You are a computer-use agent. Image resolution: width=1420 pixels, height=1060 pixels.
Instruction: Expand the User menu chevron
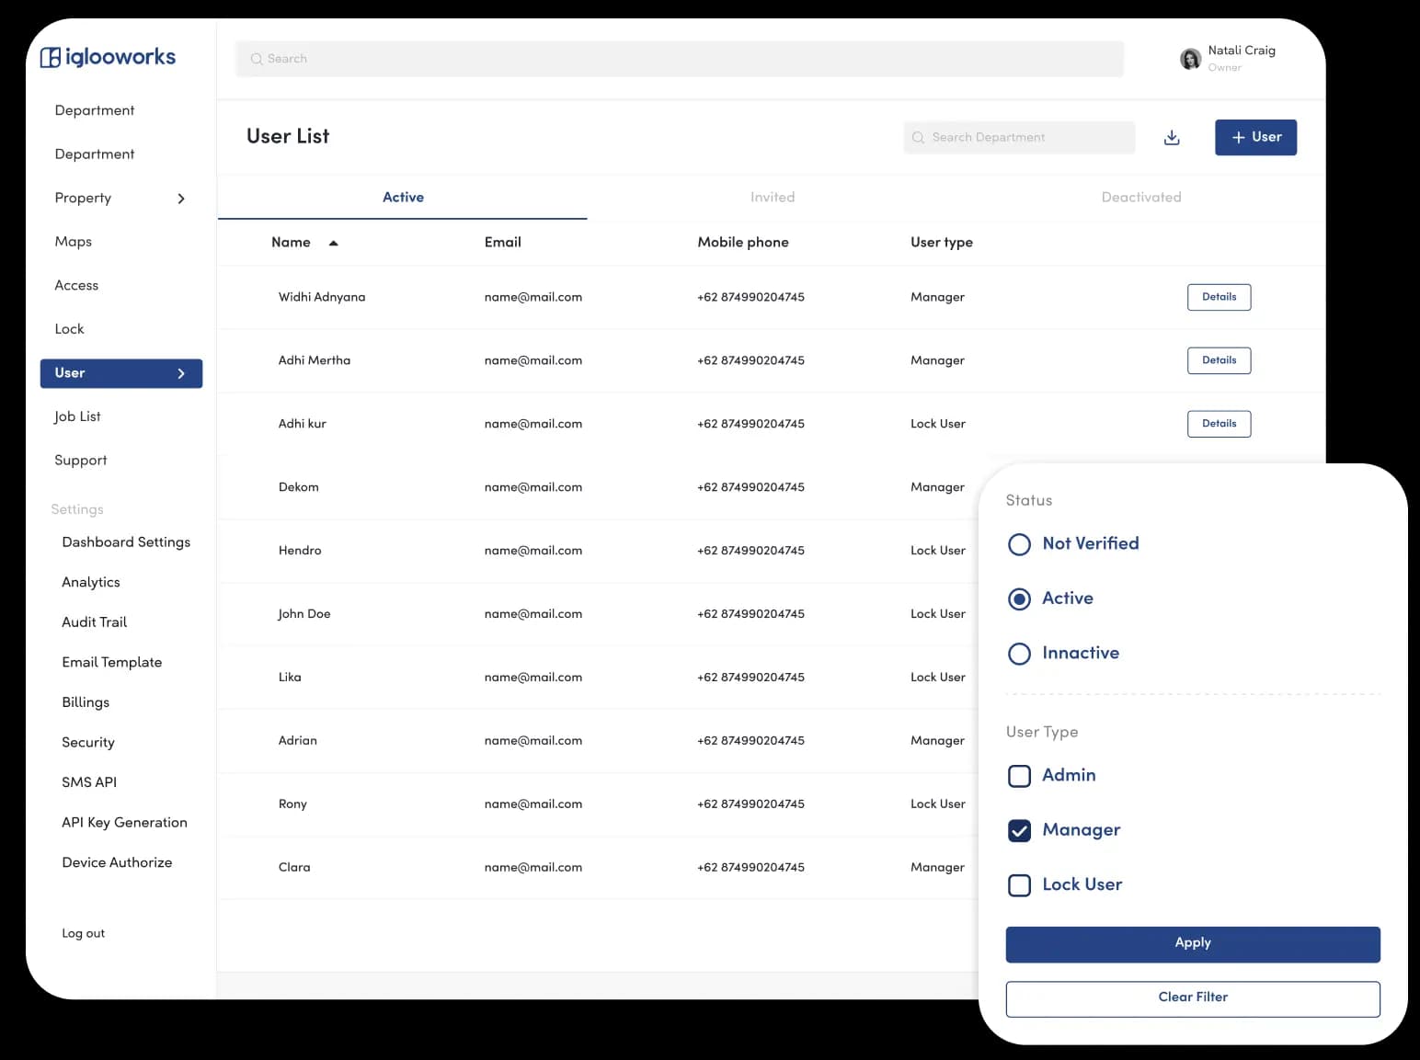coord(181,373)
